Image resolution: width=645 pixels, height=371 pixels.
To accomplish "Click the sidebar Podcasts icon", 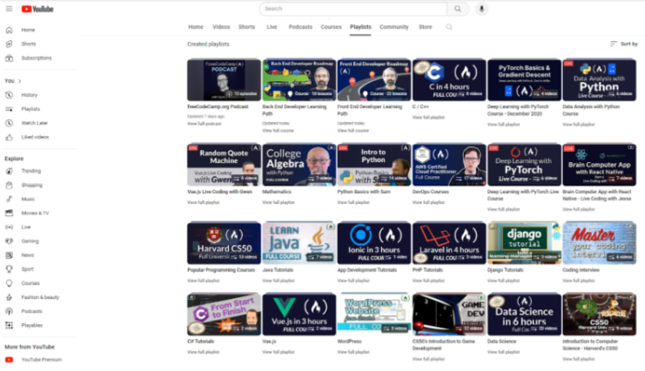I will coord(9,311).
